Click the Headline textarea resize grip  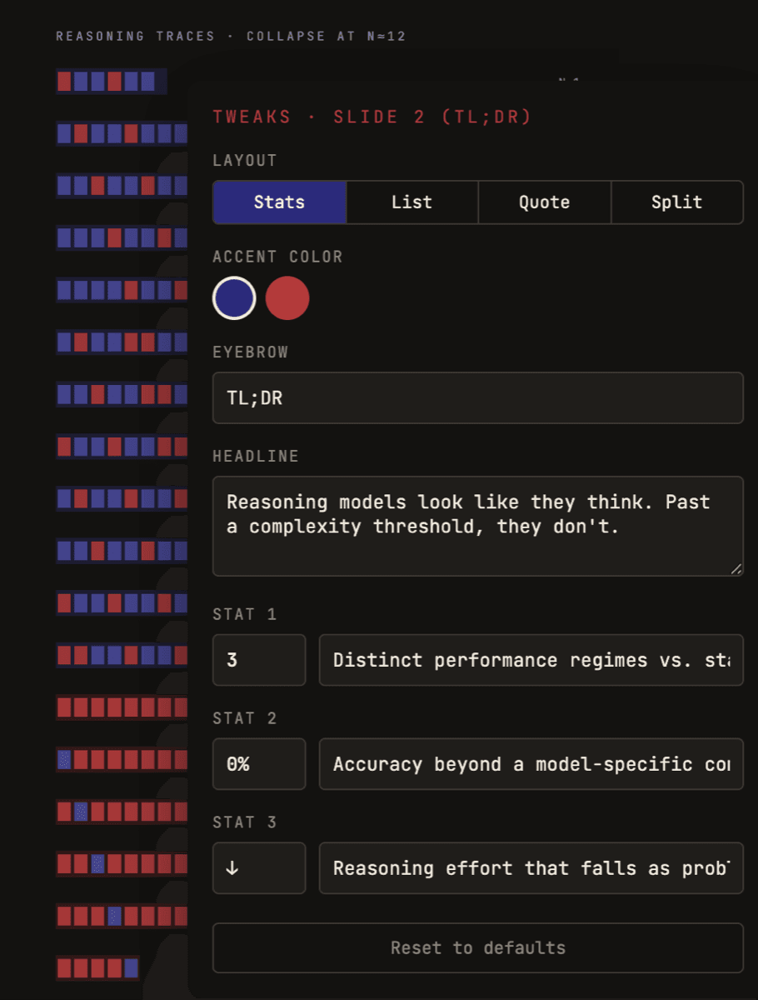tap(736, 569)
